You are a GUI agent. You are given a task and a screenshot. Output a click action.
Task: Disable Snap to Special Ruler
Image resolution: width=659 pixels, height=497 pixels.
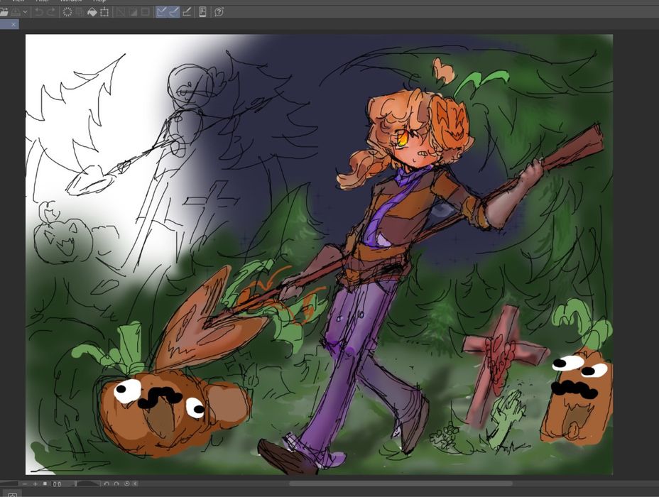(x=174, y=12)
